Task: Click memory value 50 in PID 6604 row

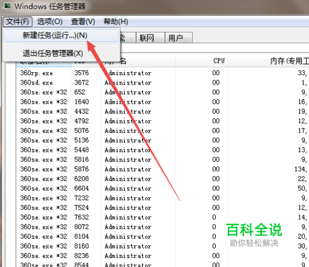Action: 302,189
